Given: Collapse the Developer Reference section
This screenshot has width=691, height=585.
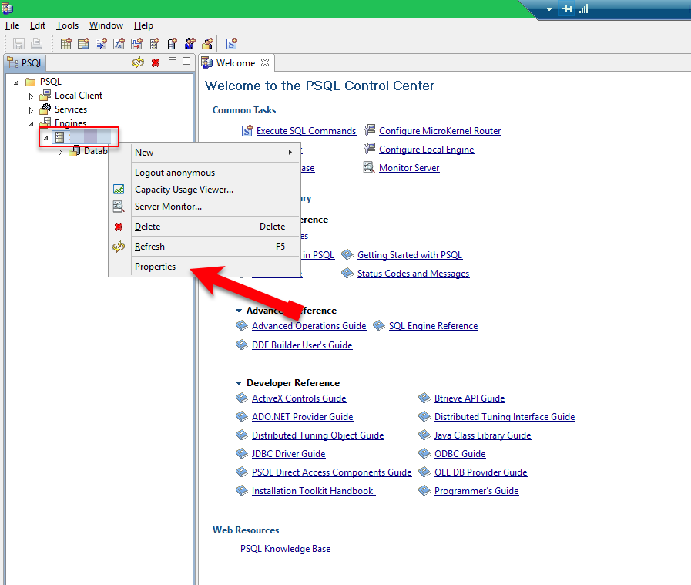Looking at the screenshot, I should (x=240, y=383).
